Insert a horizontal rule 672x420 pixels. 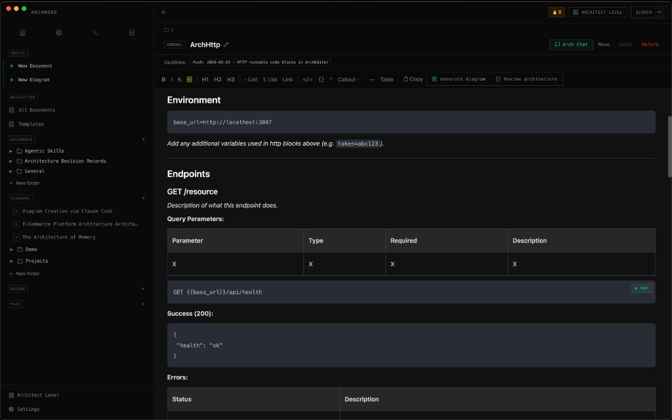point(371,79)
